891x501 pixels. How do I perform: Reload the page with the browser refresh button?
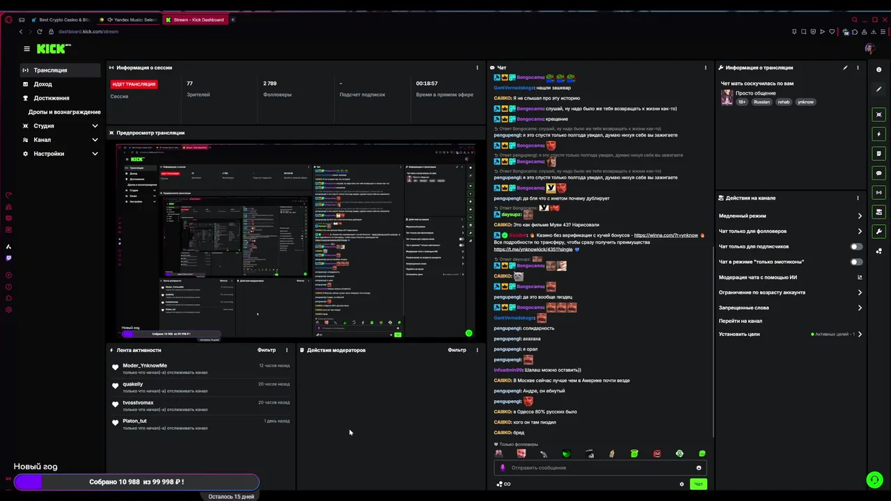tap(39, 31)
